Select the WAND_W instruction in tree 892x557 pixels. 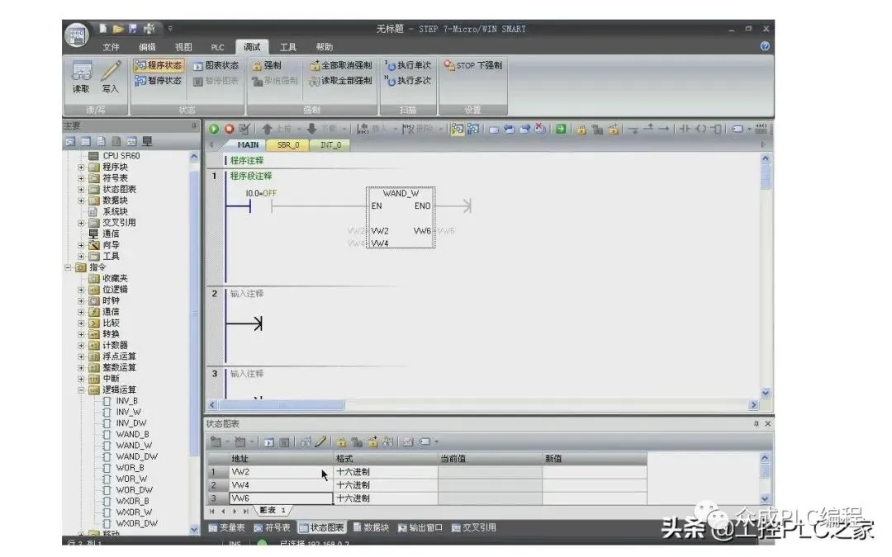point(134,446)
